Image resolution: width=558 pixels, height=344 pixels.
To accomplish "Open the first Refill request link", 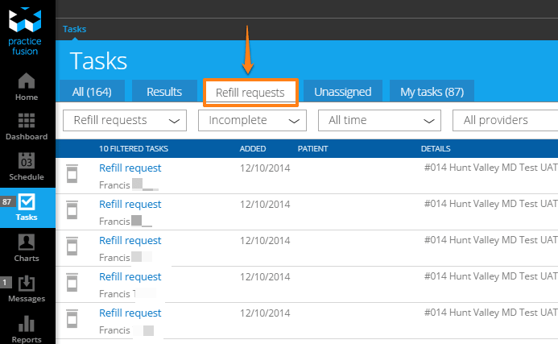I will (x=130, y=168).
